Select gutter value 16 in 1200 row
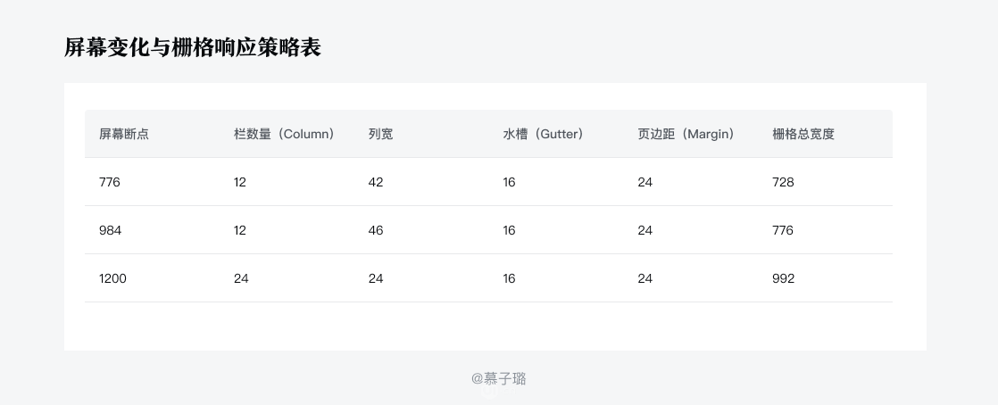Screen dimensions: 998x405 (509, 278)
